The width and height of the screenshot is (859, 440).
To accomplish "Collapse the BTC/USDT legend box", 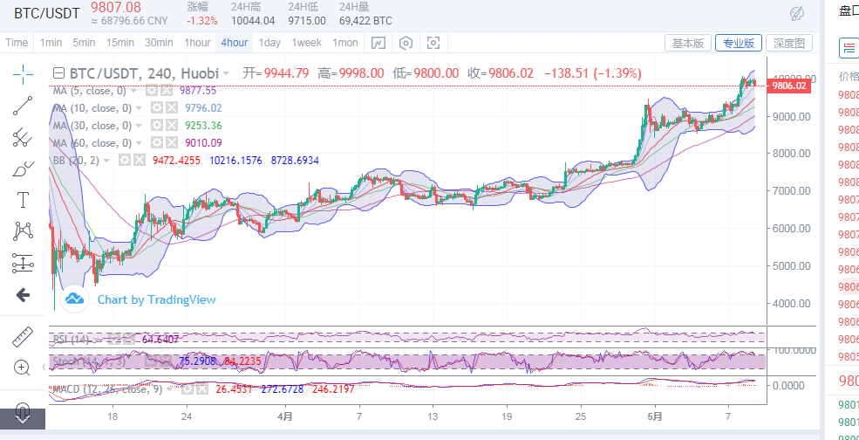I will [58, 73].
